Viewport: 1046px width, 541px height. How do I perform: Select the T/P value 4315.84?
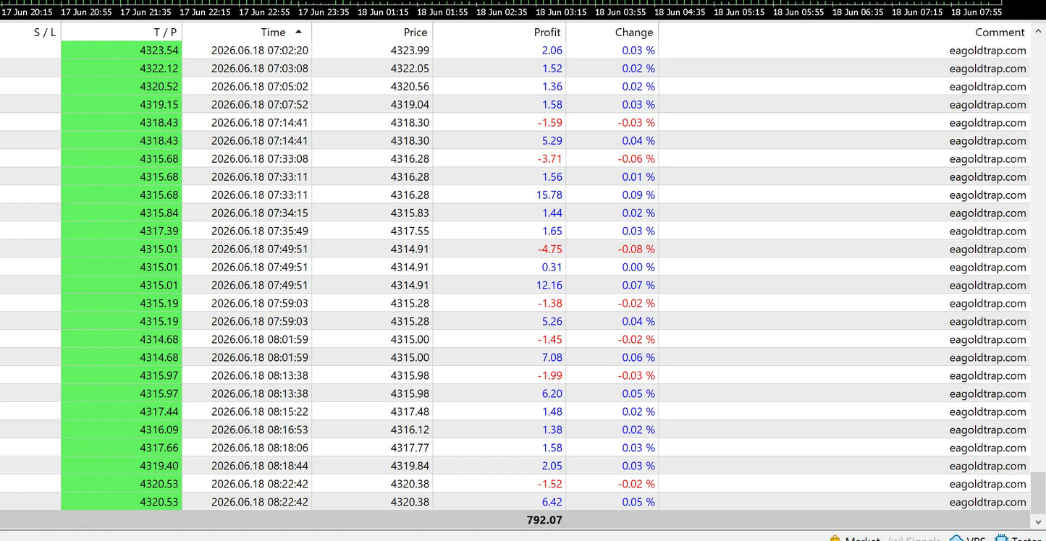point(159,213)
